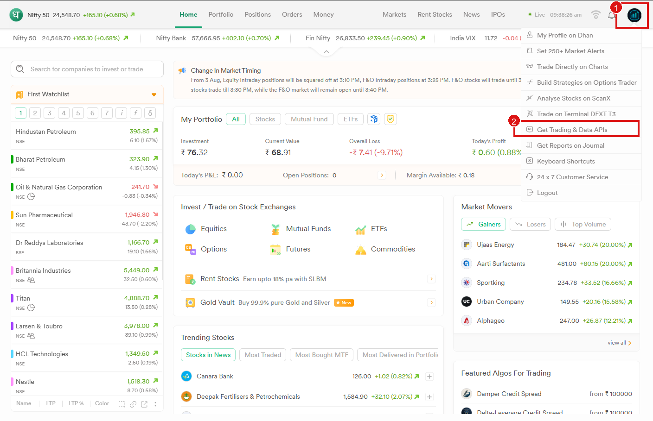The height and width of the screenshot is (421, 653).
Task: Open Gold Vault row arrow
Action: [x=432, y=302]
